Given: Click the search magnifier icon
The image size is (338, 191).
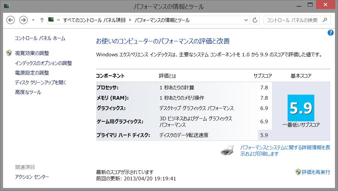Looking at the screenshot, I should [325, 20].
